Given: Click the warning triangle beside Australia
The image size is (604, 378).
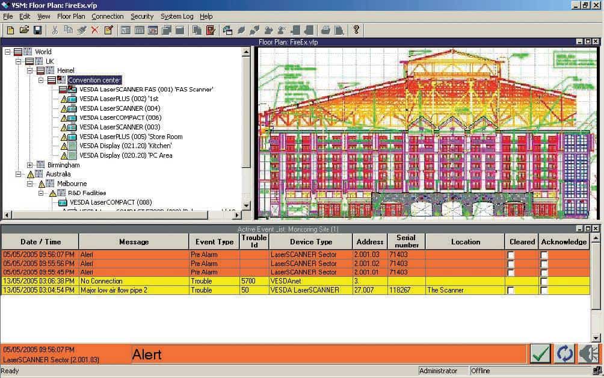Looking at the screenshot, I should (x=31, y=175).
